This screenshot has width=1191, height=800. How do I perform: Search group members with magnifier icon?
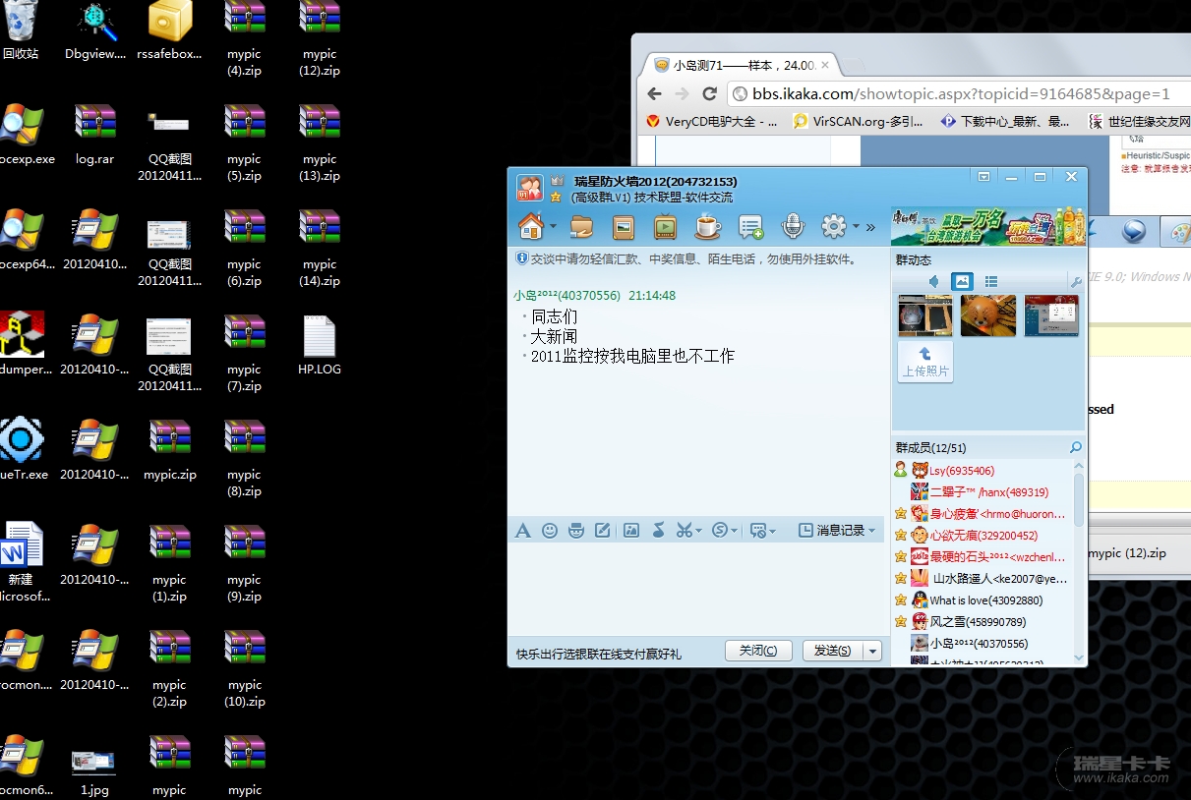1076,448
